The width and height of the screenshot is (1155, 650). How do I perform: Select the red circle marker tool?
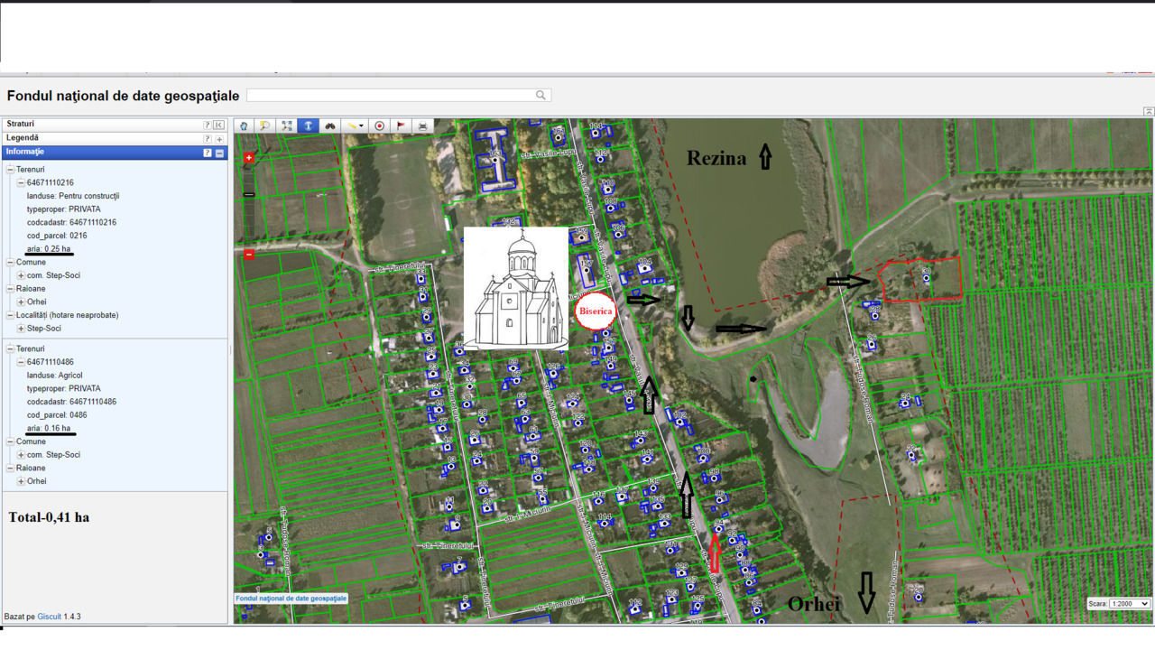coord(380,126)
